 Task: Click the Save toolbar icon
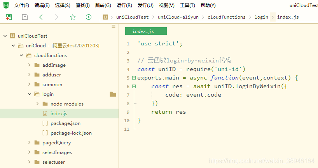(x=25, y=17)
